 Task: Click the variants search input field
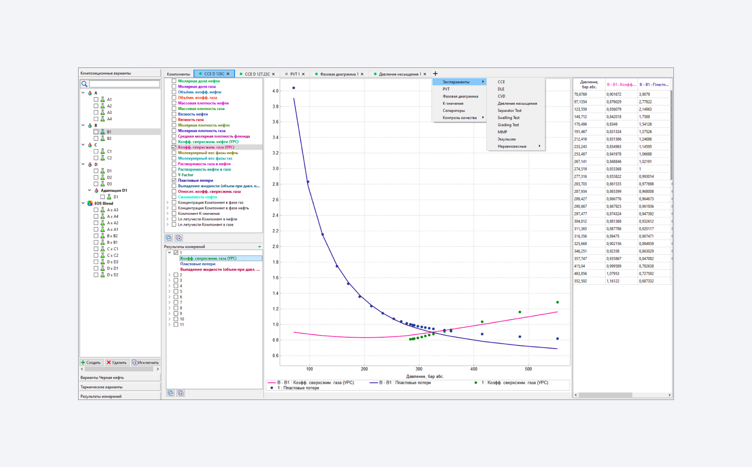pos(124,83)
